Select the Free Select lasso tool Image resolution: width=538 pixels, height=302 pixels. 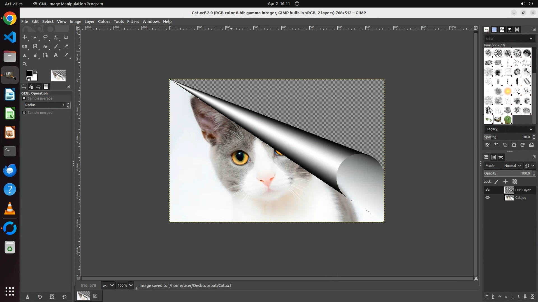click(x=45, y=37)
